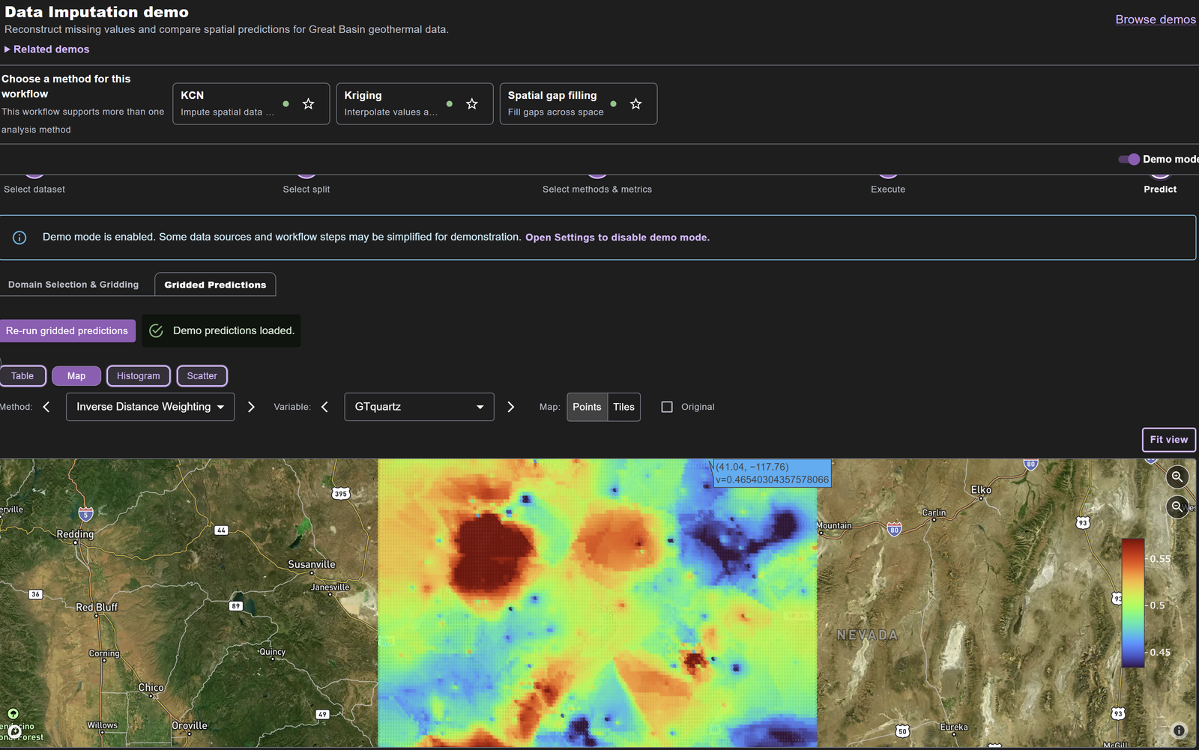The height and width of the screenshot is (750, 1199).
Task: Click the large dark red hotspot on heatmap
Action: pyautogui.click(x=491, y=554)
